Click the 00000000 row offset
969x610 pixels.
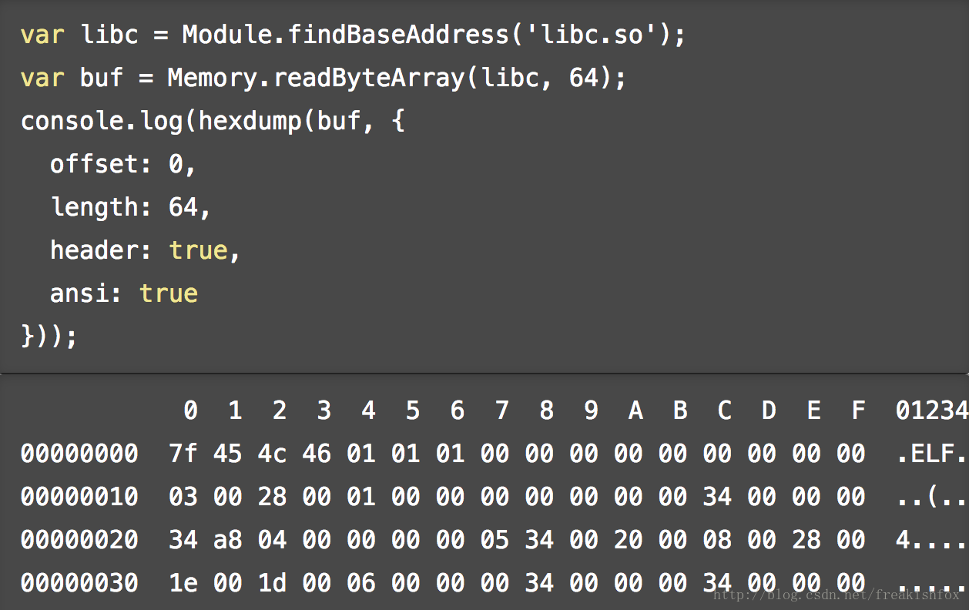pyautogui.click(x=79, y=454)
